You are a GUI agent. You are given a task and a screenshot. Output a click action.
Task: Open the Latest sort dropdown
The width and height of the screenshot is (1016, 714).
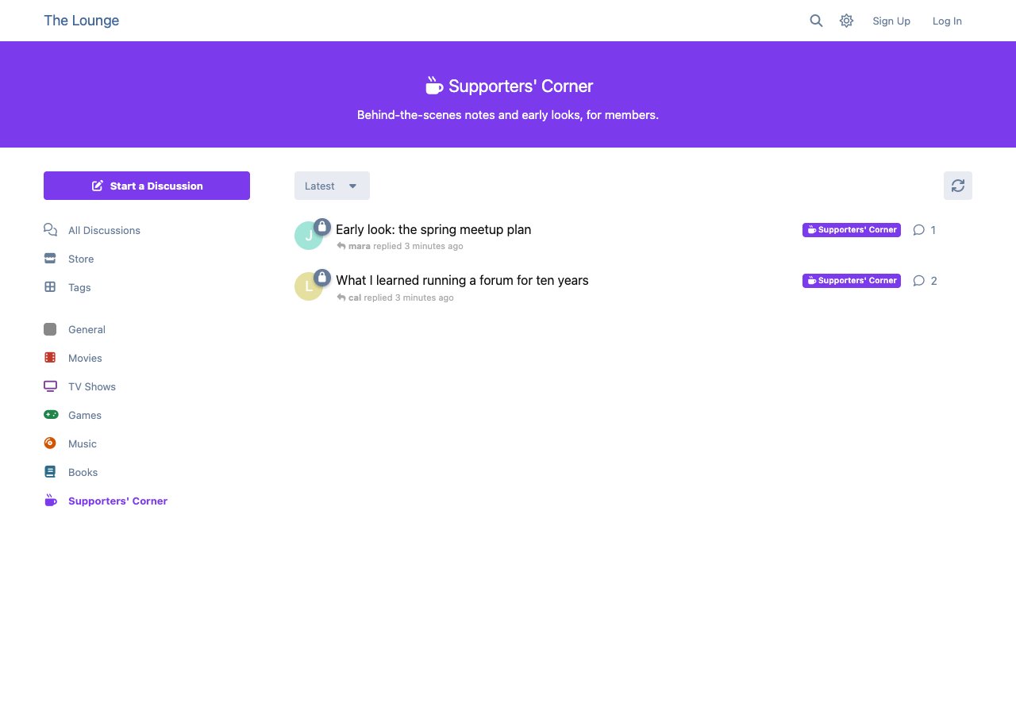click(332, 186)
